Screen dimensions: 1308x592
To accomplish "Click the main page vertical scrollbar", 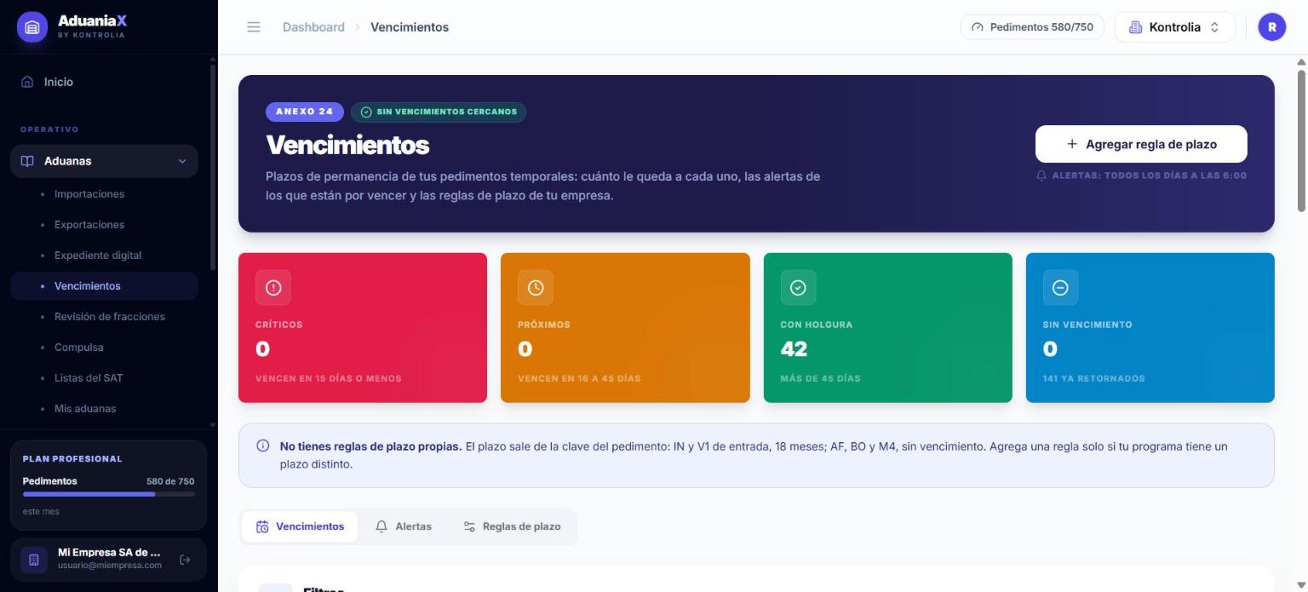I will tap(1301, 141).
